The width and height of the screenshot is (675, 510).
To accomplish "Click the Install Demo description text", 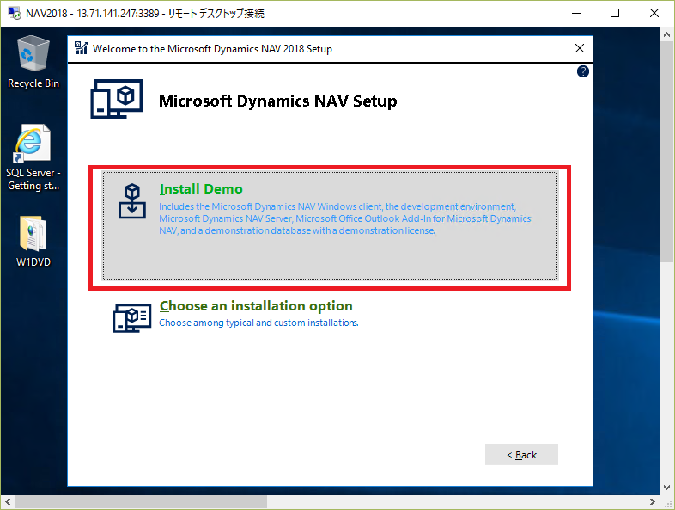I will [x=345, y=218].
